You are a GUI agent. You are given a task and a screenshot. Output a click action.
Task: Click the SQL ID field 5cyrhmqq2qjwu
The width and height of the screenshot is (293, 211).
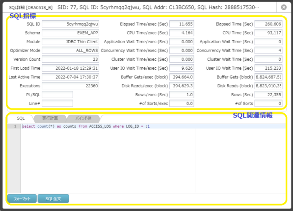71,24
